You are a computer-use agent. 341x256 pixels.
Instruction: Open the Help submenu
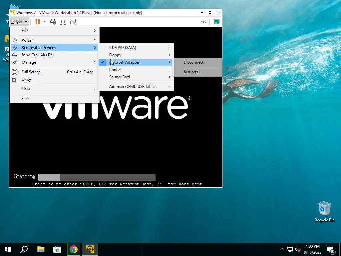pyautogui.click(x=55, y=89)
